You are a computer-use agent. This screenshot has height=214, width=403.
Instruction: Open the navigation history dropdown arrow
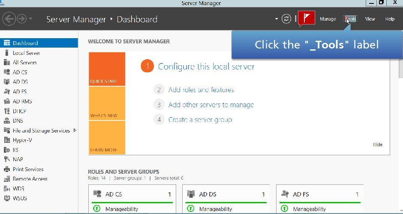[x=30, y=19]
